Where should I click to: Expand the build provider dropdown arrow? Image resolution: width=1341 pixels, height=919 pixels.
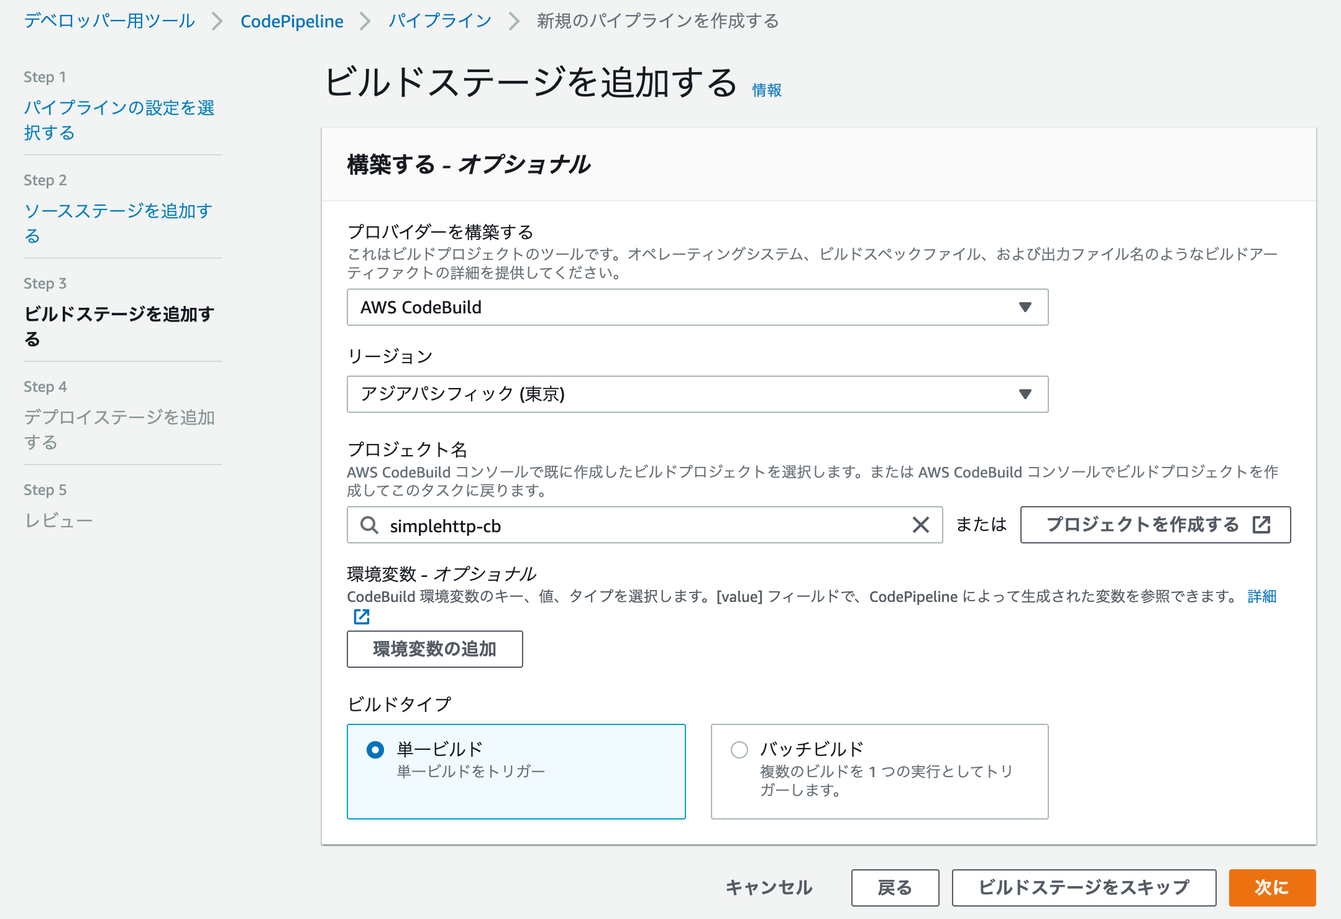click(x=1025, y=307)
